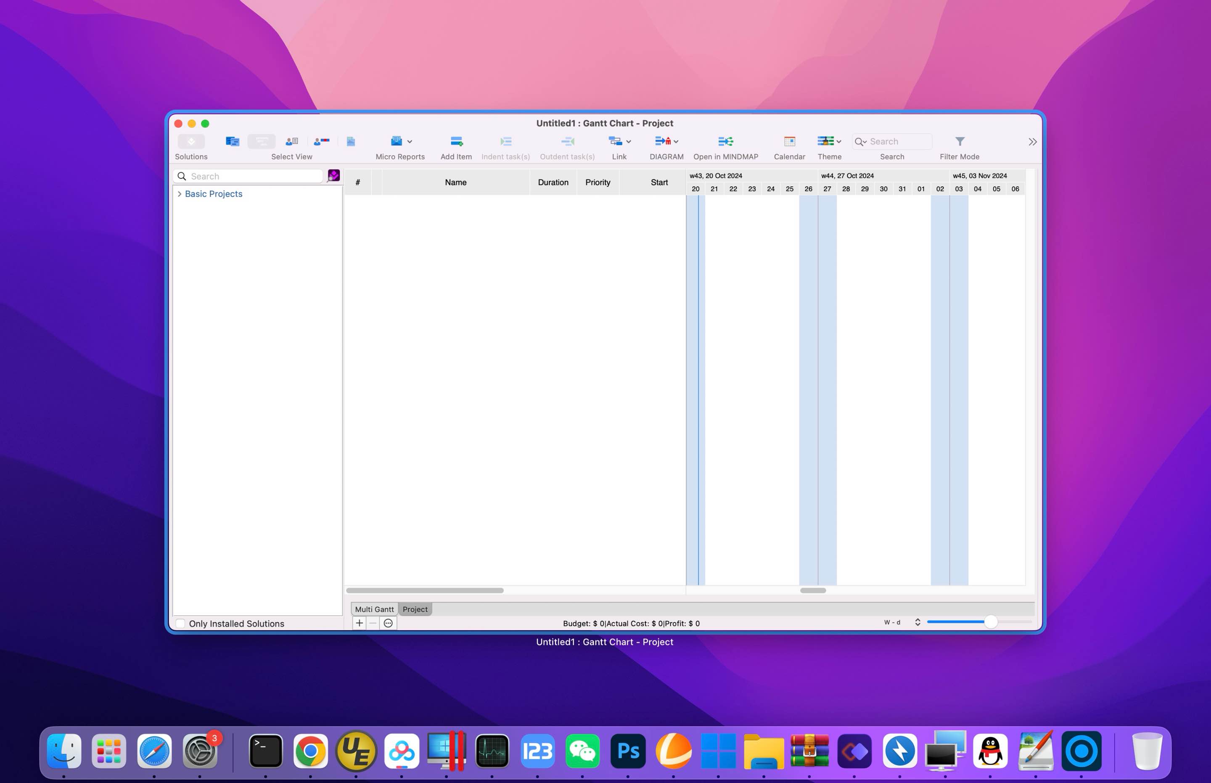Viewport: 1211px width, 783px height.
Task: Toggle the Solutions panel button
Action: (191, 141)
